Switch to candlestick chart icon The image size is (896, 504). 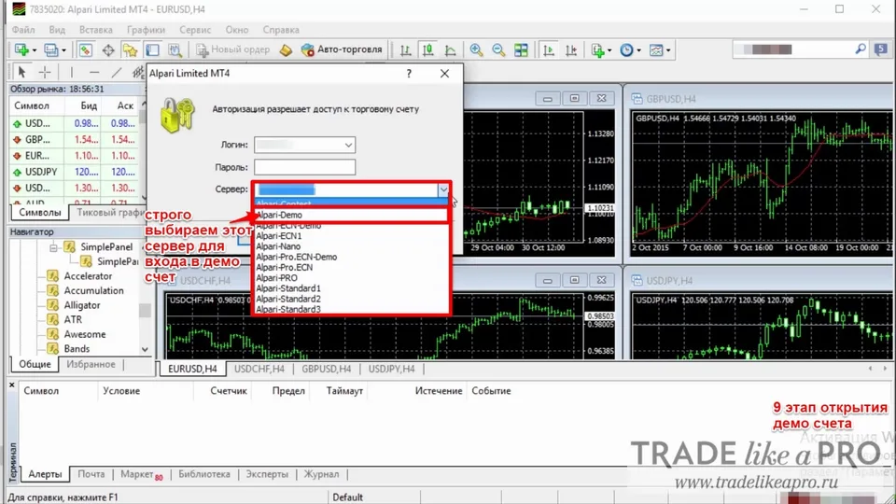(x=428, y=49)
